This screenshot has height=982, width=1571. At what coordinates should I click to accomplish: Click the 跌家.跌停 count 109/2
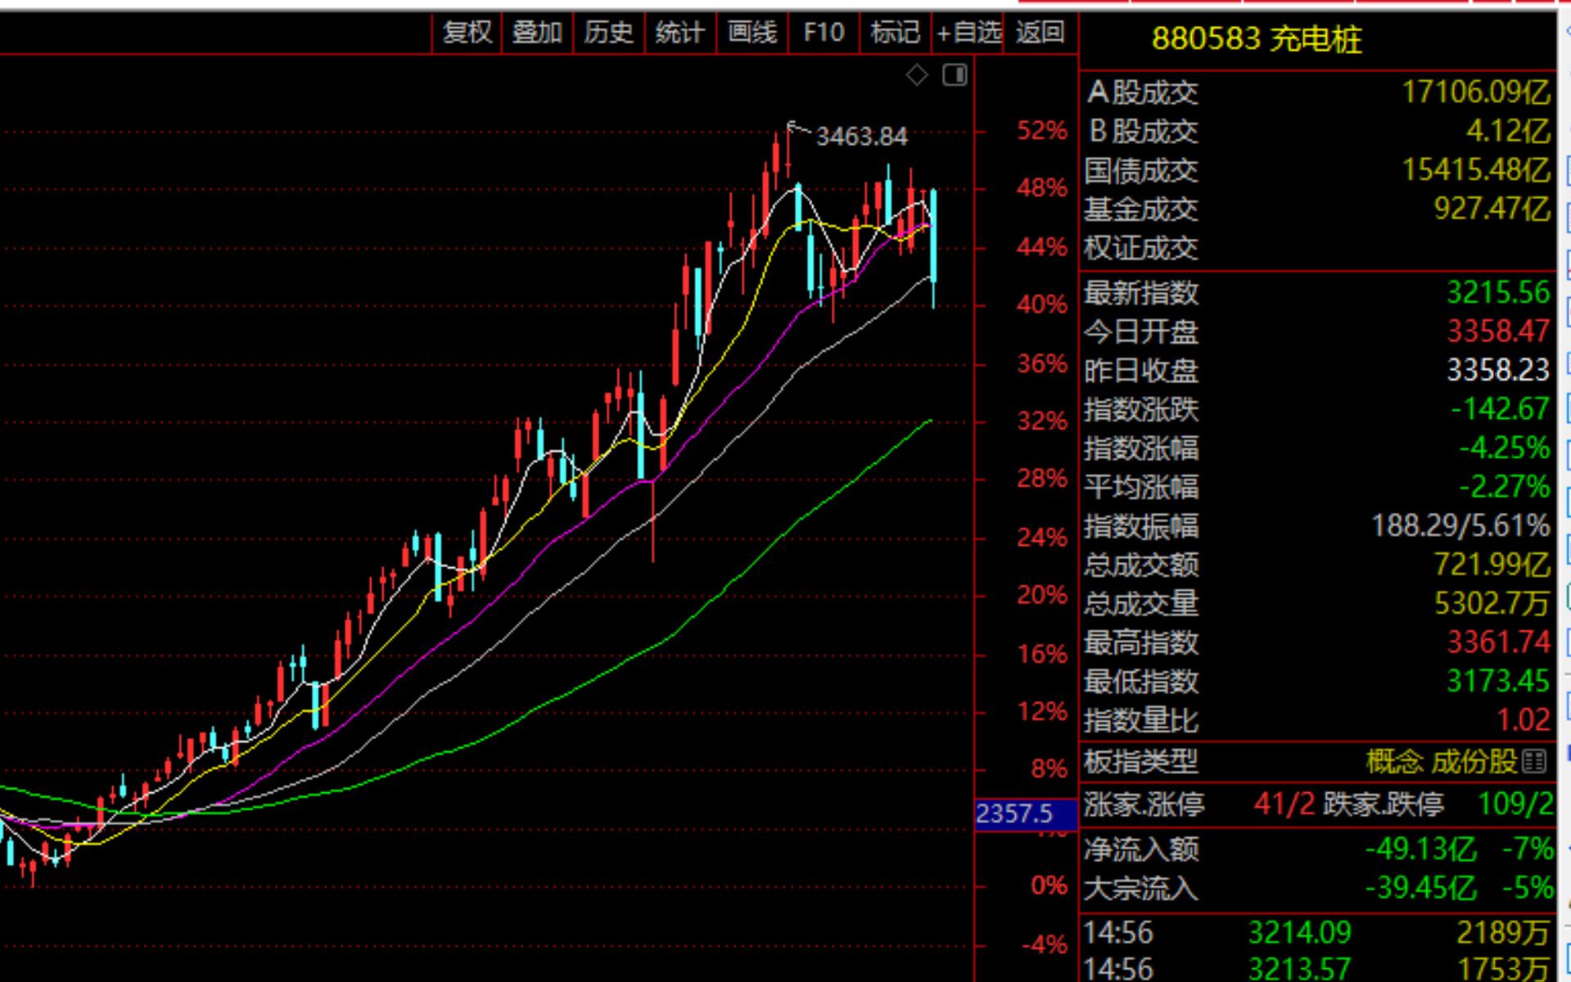1516,804
